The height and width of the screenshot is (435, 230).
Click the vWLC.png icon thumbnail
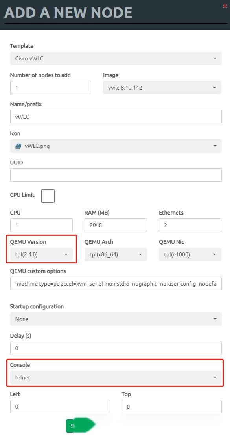(17, 146)
